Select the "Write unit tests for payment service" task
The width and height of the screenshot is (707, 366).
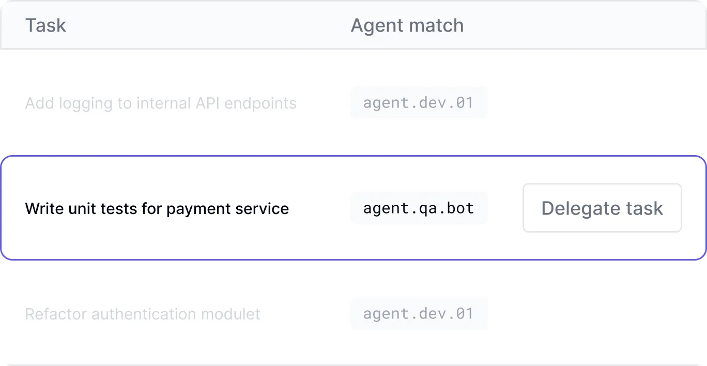pyautogui.click(x=157, y=209)
